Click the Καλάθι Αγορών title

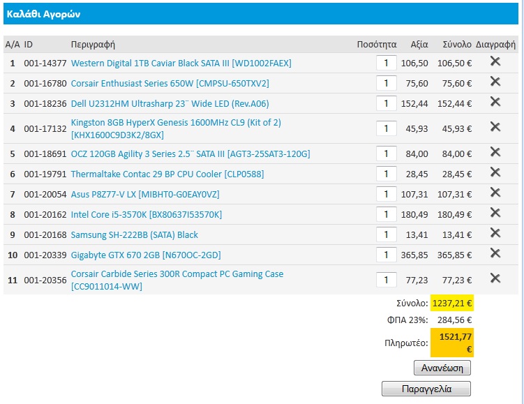[43, 14]
